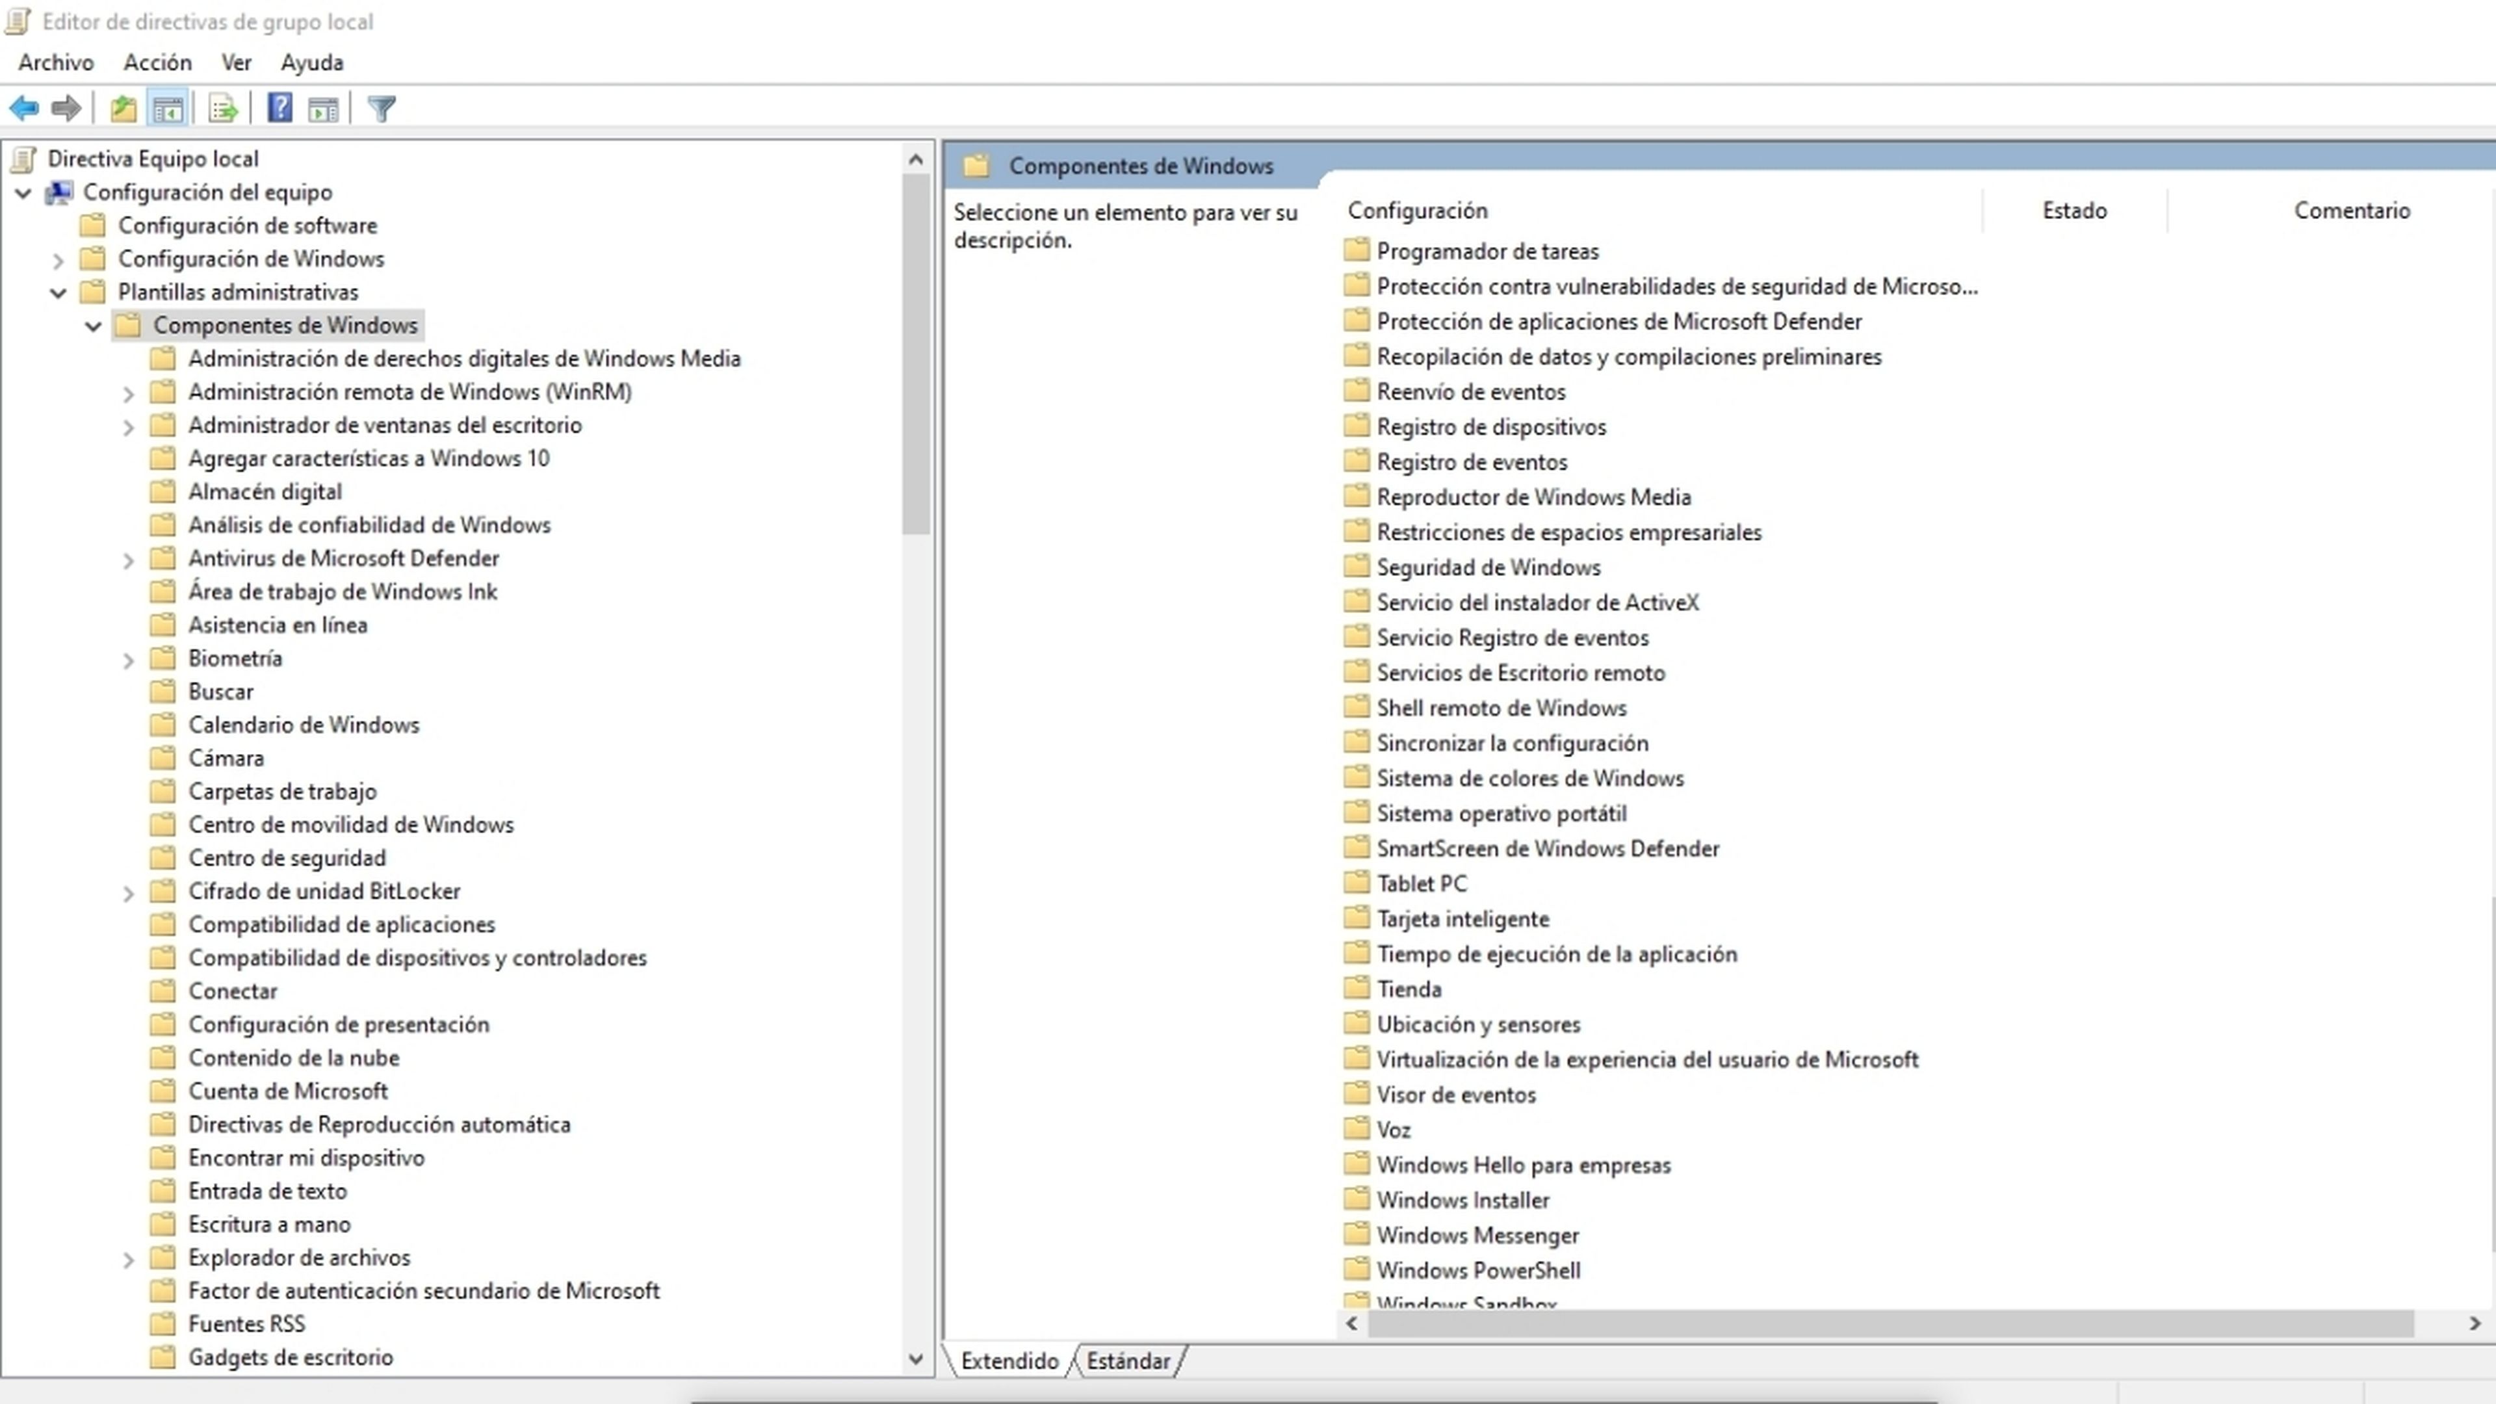
Task: Select Reproductor de Windows Media list folder
Action: [1534, 497]
